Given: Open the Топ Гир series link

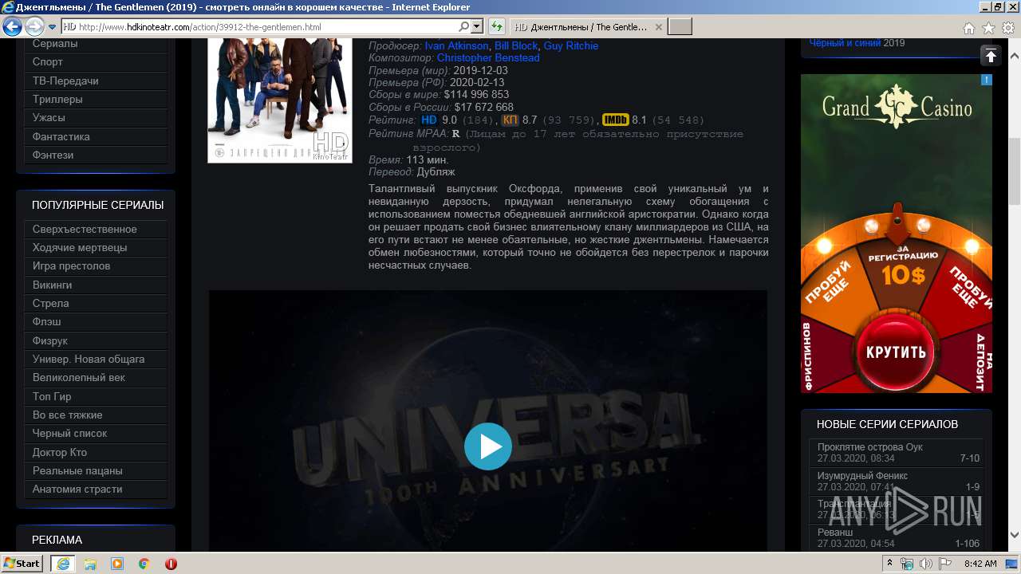Looking at the screenshot, I should coord(96,396).
